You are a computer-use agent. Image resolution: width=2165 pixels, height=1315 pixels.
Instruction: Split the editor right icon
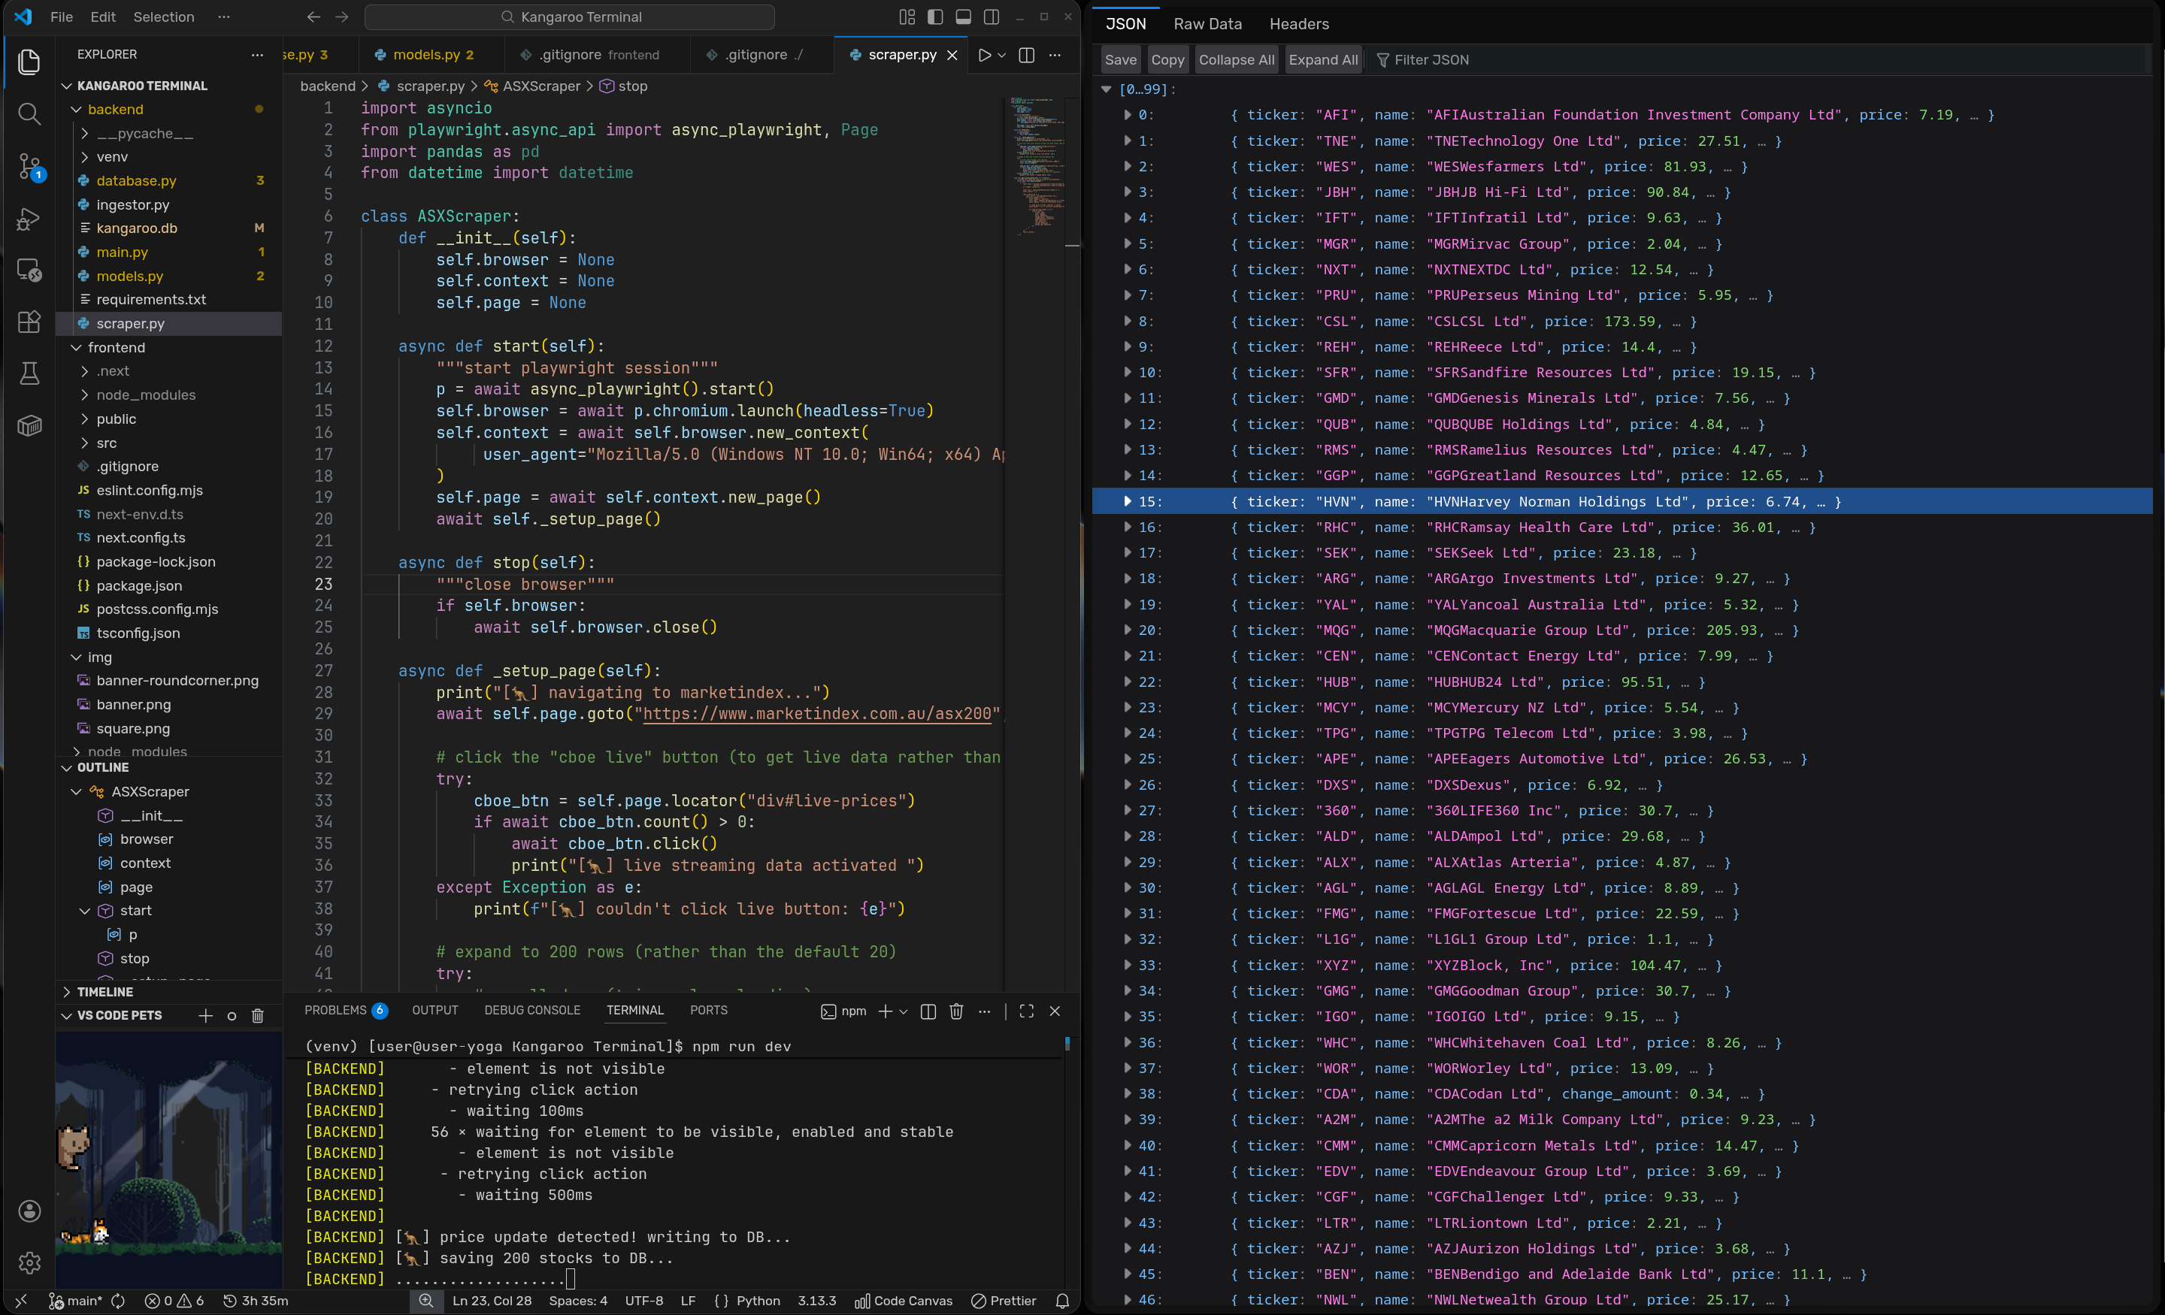[x=1026, y=56]
